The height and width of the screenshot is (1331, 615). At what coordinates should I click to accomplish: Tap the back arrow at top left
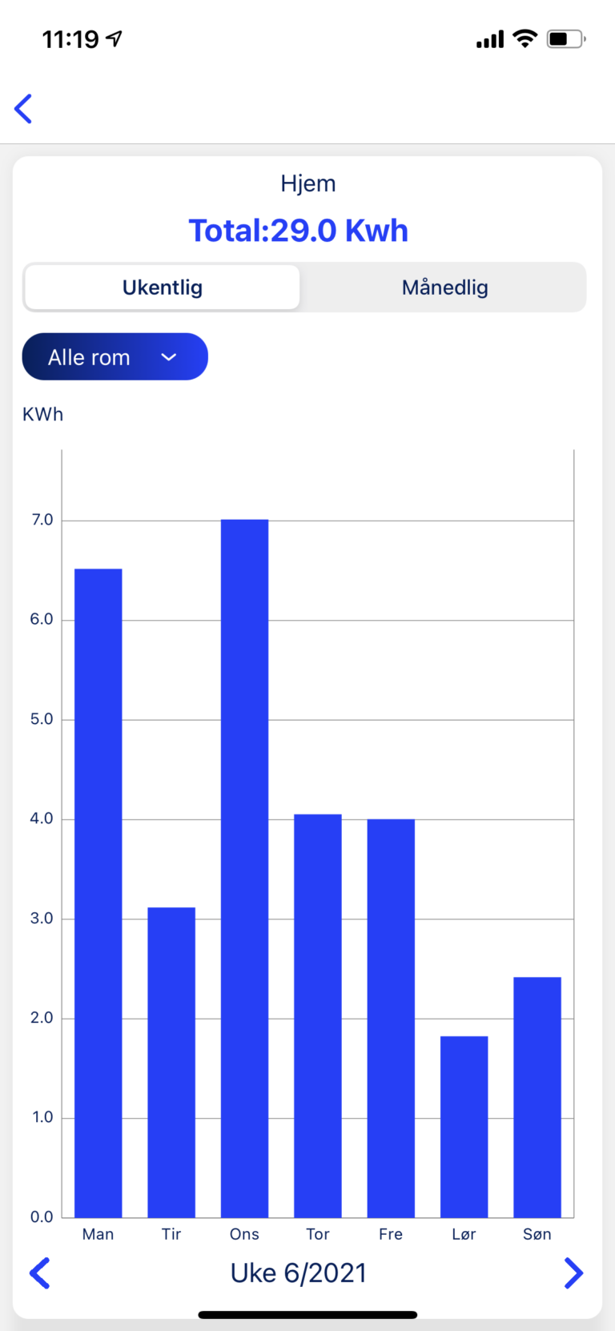click(x=23, y=109)
